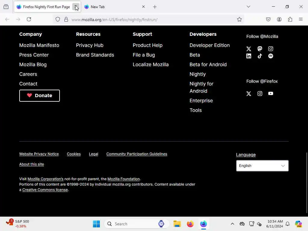308x231 pixels.
Task: Open Mozilla's LinkedIn icon
Action: pos(249,56)
